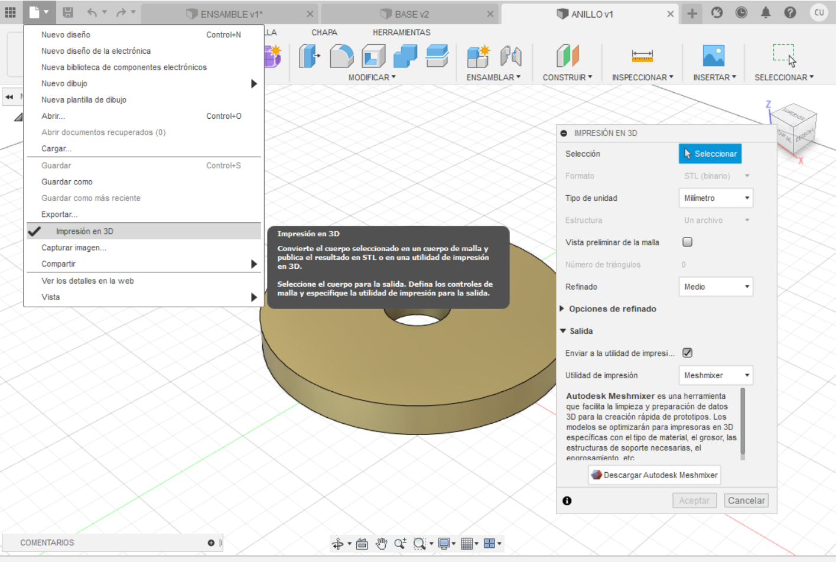836x562 pixels.
Task: Click the Construct offset plane icon
Action: 567,56
